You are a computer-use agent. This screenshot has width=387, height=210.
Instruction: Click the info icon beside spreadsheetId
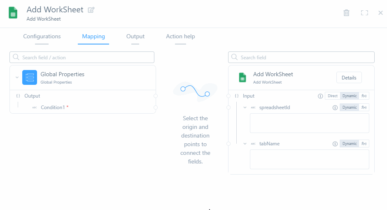tap(335, 107)
